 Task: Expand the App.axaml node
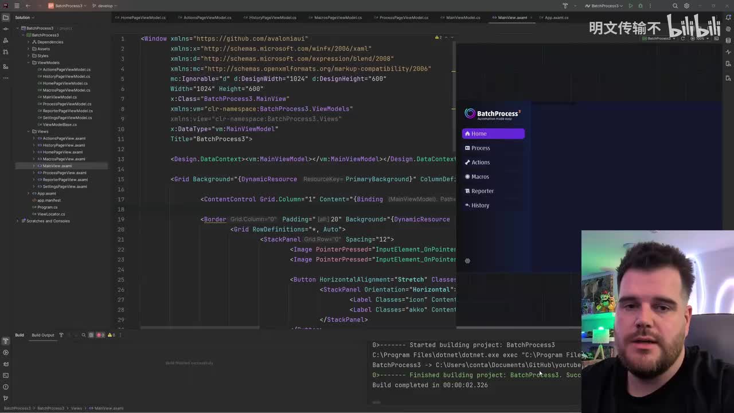click(28, 193)
